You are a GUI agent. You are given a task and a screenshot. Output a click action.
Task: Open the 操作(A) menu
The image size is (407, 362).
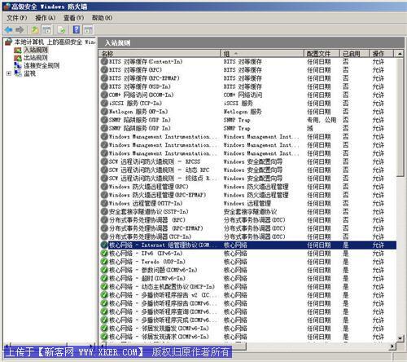pyautogui.click(x=46, y=18)
